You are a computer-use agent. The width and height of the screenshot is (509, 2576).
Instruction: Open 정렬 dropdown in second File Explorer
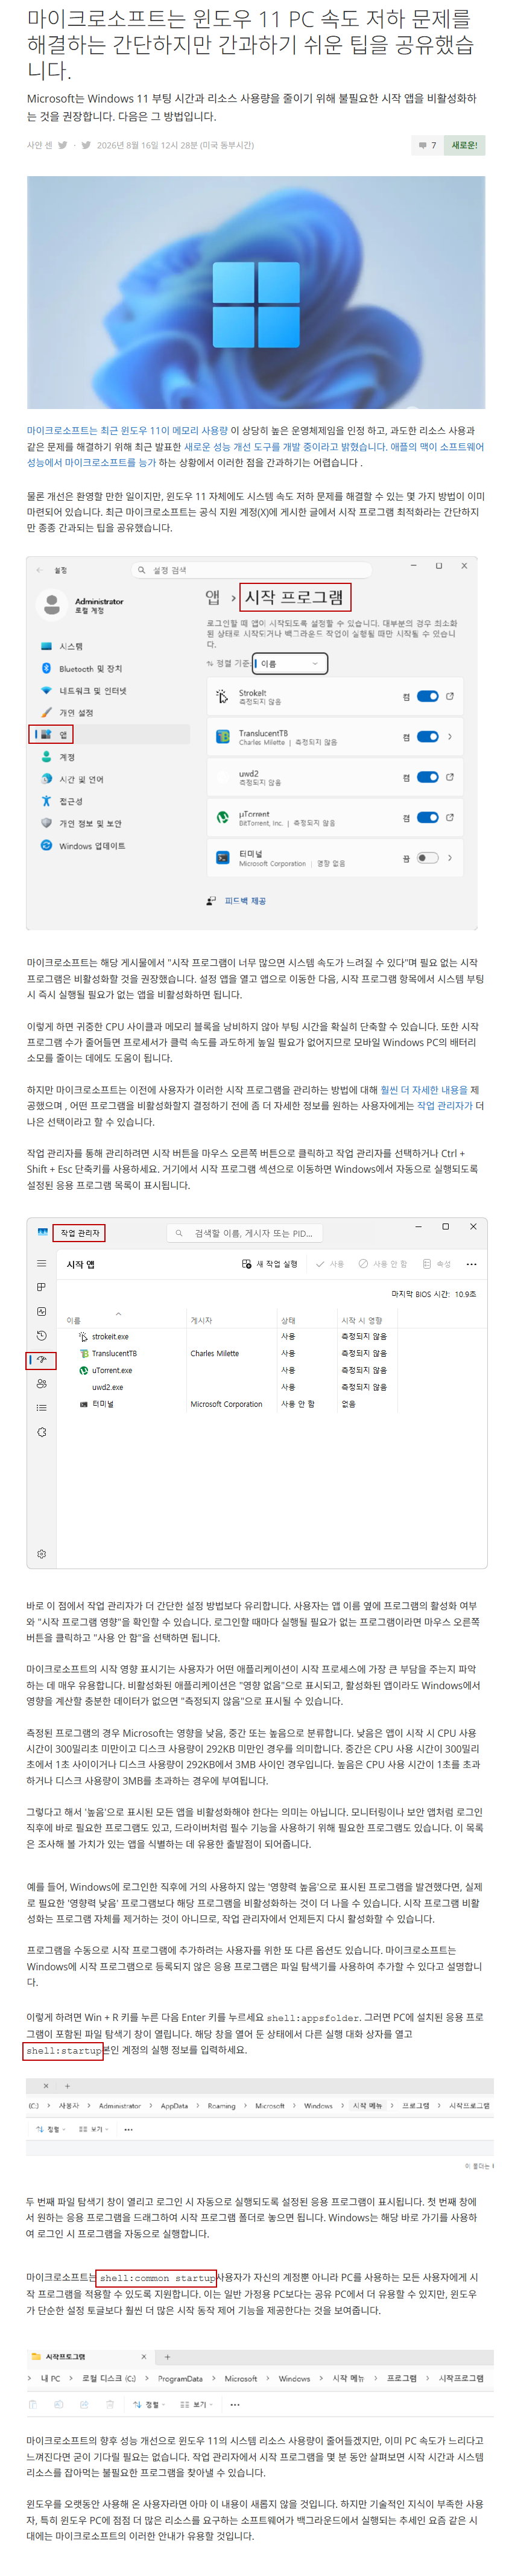tap(149, 2404)
